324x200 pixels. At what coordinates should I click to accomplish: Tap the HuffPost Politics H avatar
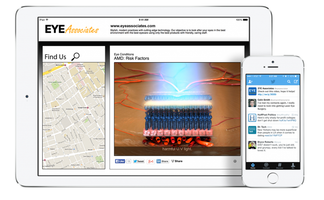252,118
